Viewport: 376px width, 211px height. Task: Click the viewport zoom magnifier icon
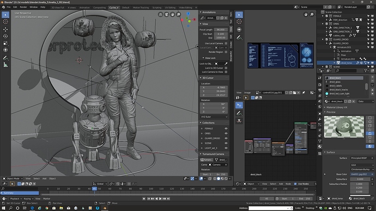pyautogui.click(x=178, y=15)
